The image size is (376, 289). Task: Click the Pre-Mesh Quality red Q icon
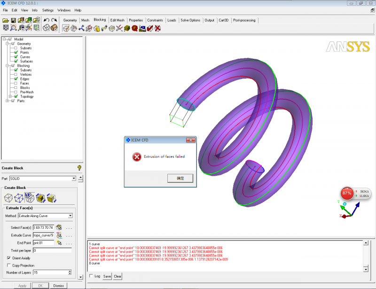click(135, 29)
